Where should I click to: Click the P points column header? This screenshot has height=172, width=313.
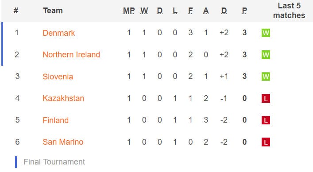pos(244,11)
